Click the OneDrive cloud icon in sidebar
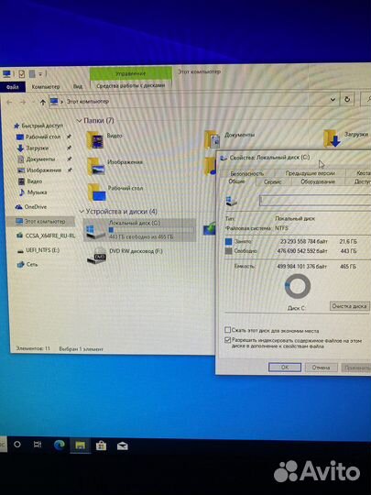 [19, 207]
